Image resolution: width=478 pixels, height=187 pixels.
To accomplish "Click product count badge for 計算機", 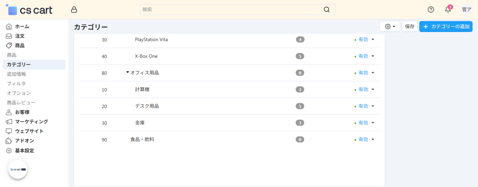I will 300,89.
